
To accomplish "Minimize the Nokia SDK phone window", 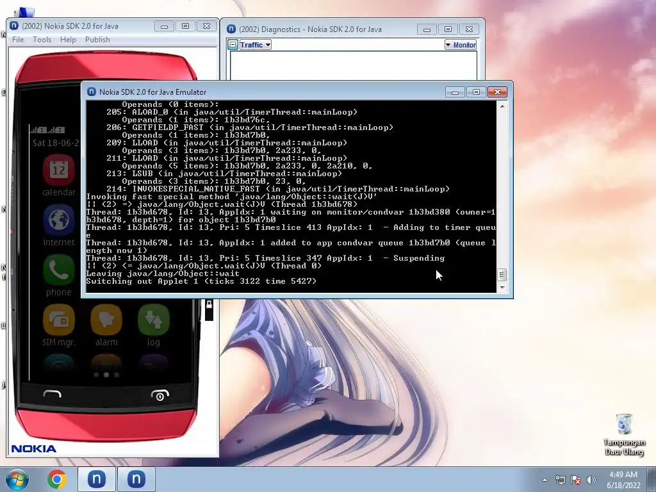I will [x=165, y=26].
